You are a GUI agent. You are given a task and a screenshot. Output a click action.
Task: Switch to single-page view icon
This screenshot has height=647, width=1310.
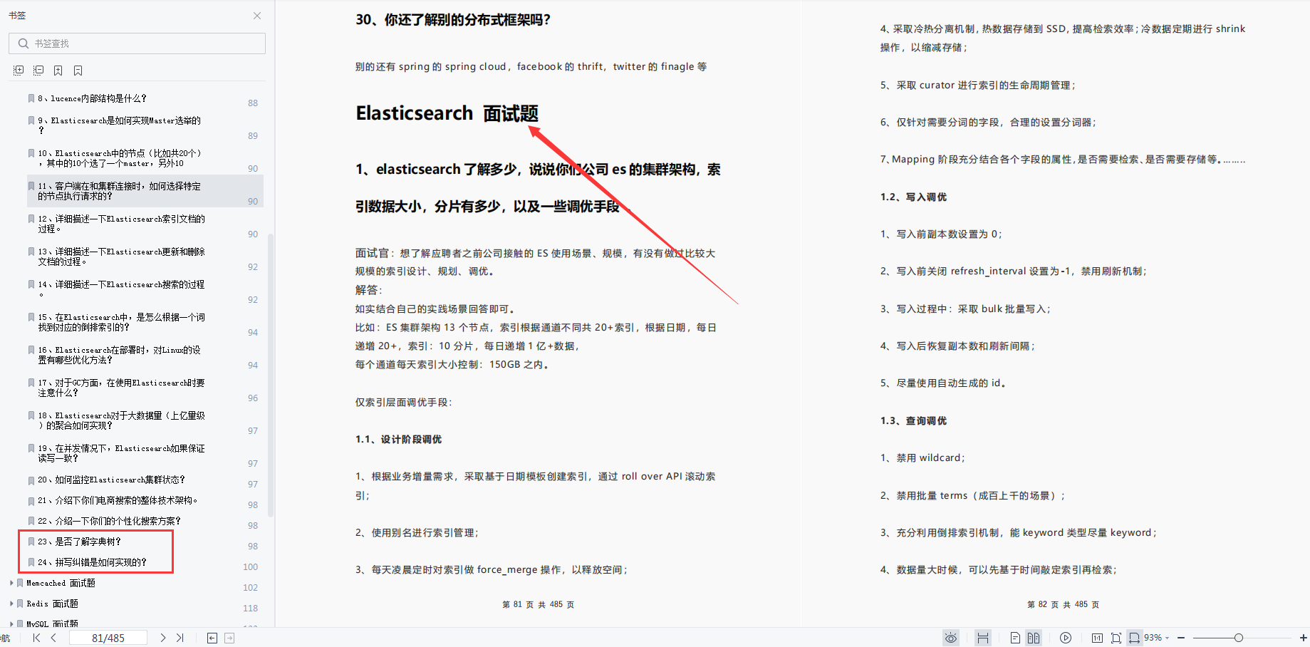(1014, 638)
